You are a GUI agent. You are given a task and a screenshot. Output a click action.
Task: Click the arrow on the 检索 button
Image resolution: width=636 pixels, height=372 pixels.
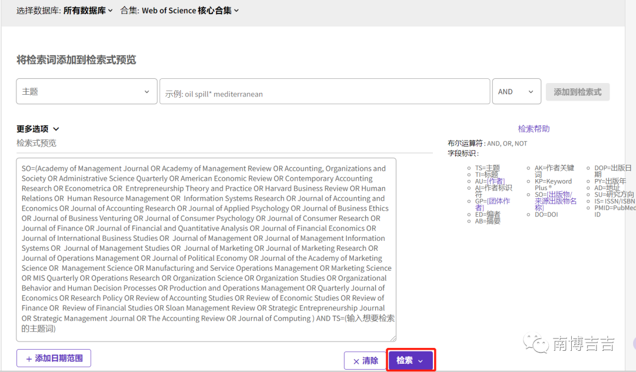[420, 361]
